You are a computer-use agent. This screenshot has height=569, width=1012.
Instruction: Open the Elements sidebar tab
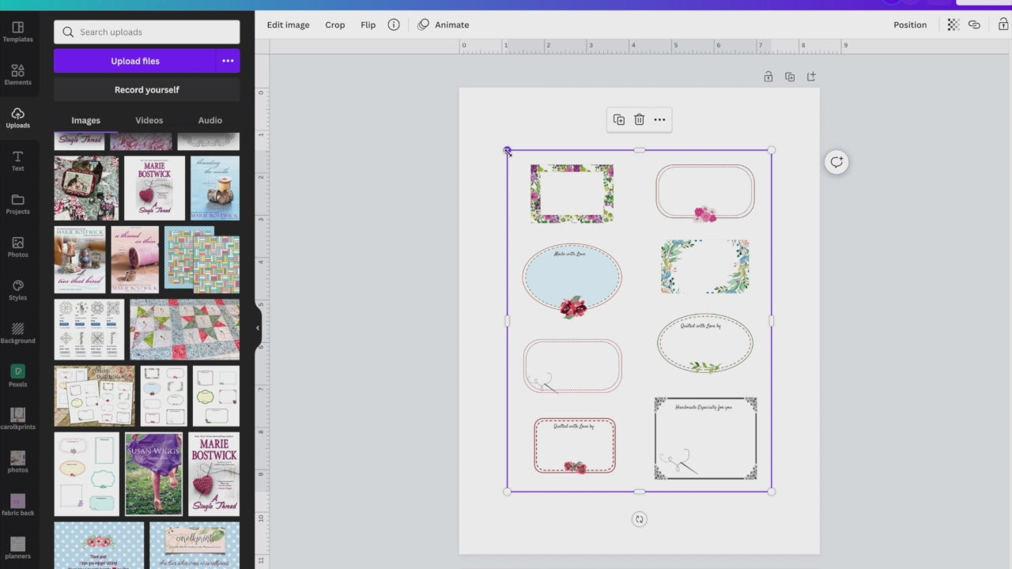(x=17, y=75)
